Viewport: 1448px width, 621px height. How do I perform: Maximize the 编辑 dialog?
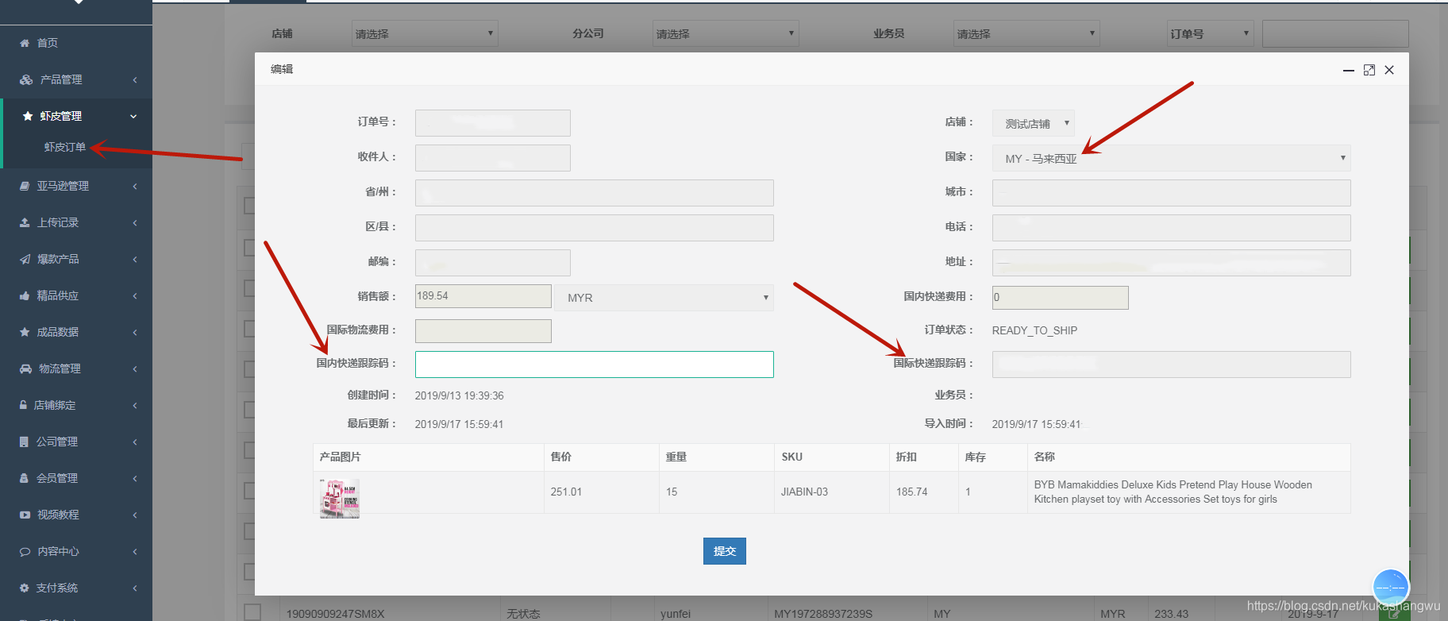click(1369, 70)
